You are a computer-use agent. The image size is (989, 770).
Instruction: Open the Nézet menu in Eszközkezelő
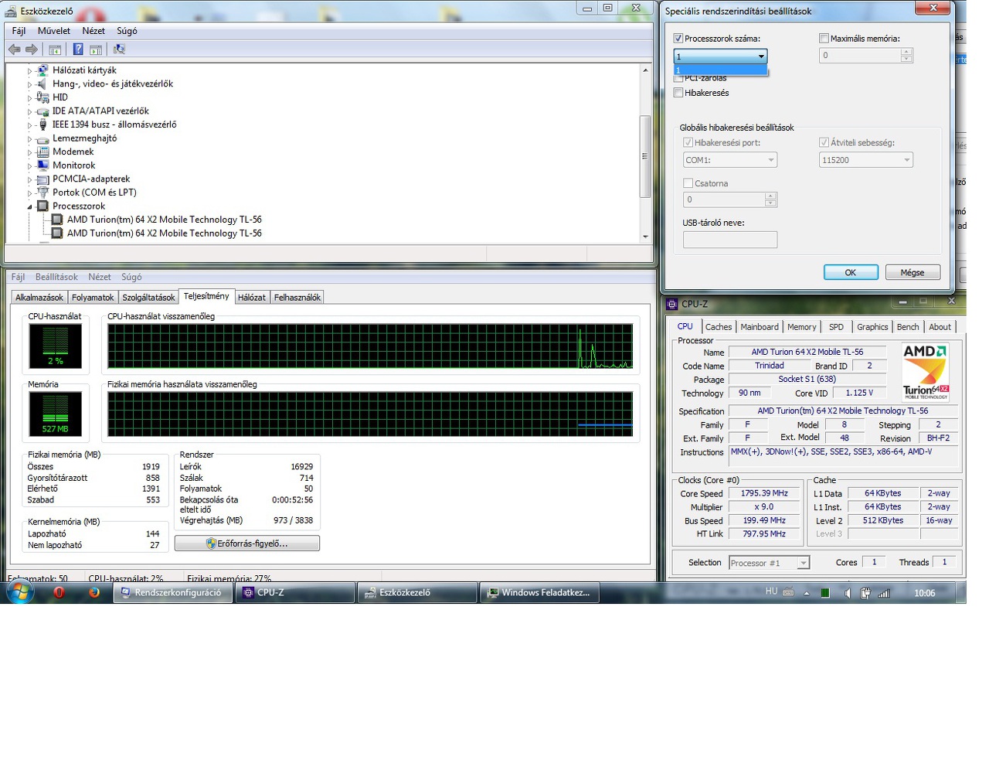(x=93, y=31)
